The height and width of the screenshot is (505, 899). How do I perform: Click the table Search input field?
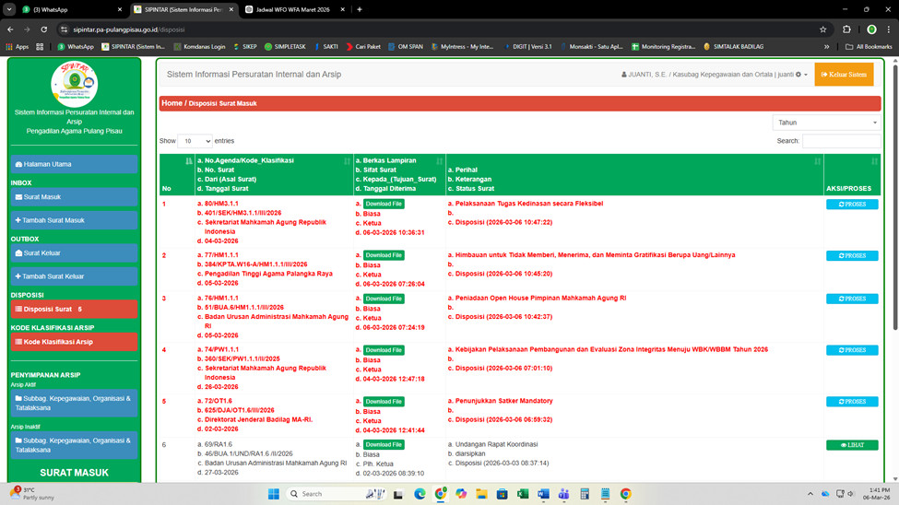(840, 142)
